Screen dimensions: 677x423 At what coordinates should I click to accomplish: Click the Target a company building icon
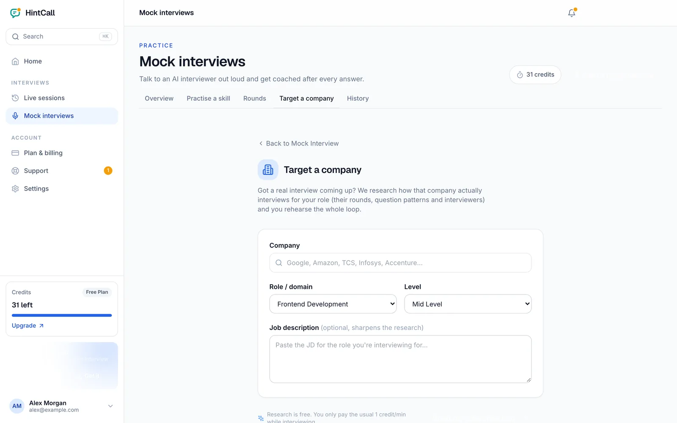(x=268, y=170)
